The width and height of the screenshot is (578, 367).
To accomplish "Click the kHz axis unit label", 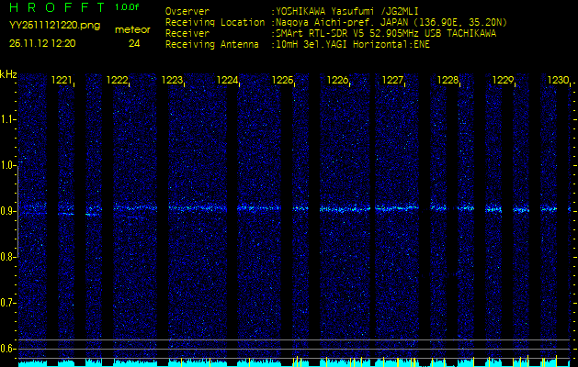I will [8, 73].
